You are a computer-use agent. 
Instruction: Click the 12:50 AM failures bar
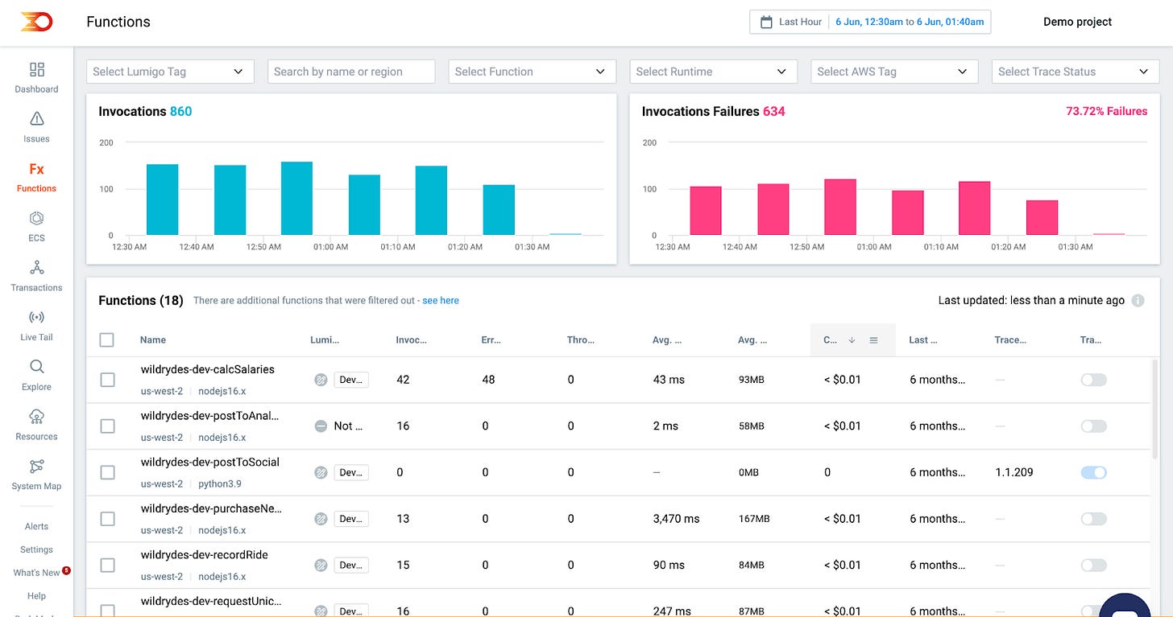(840, 207)
